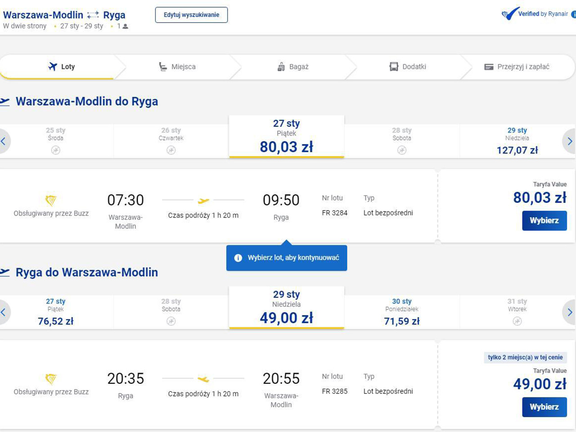Show earlier outbound dates with left arrow
Screen dimensions: 576x432
pyautogui.click(x=4, y=141)
